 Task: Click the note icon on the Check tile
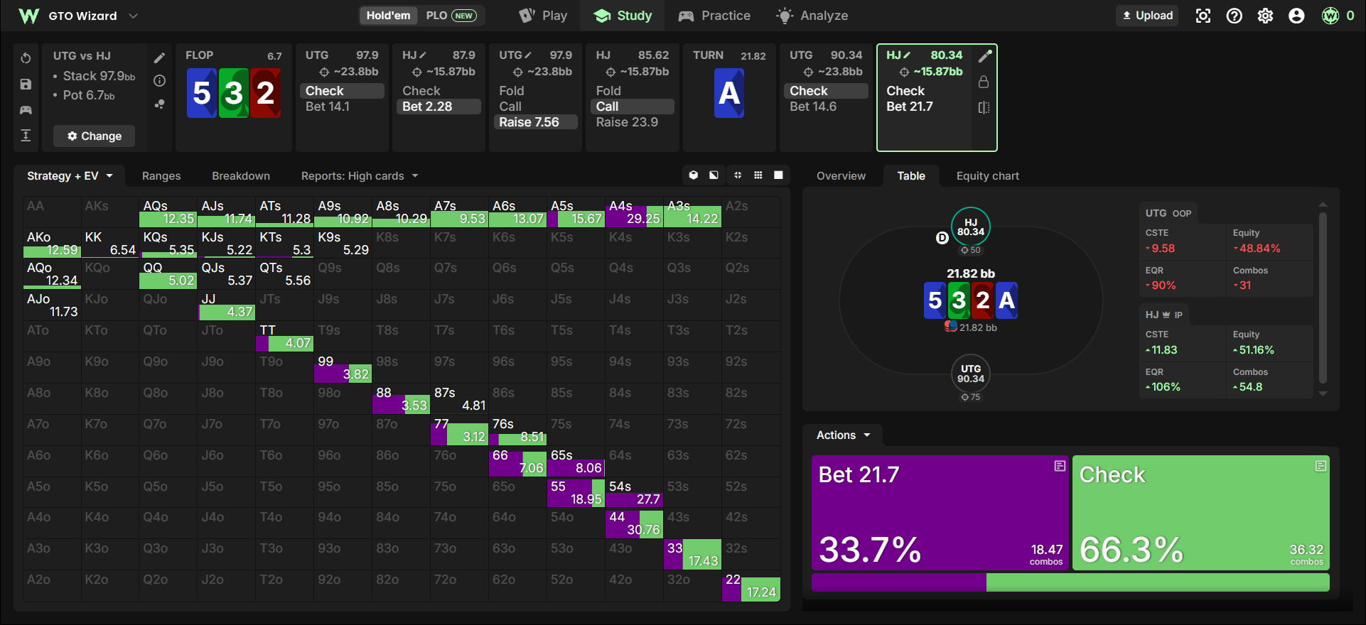click(1321, 466)
